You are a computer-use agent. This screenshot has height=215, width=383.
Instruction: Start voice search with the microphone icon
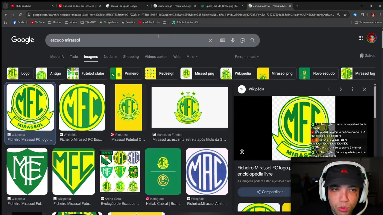tap(233, 40)
